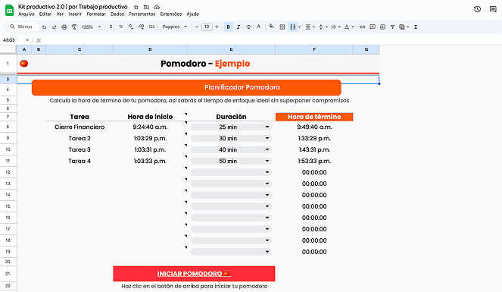Select the Cierre Financiero cell
502x292 pixels.
[x=80, y=127]
